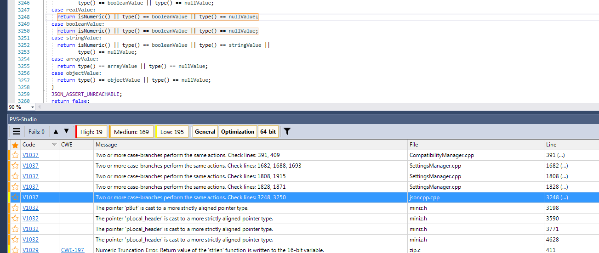Star the CompatibilityManager.cpp V1037 warning
Screen dimensions: 599x253
click(15, 155)
